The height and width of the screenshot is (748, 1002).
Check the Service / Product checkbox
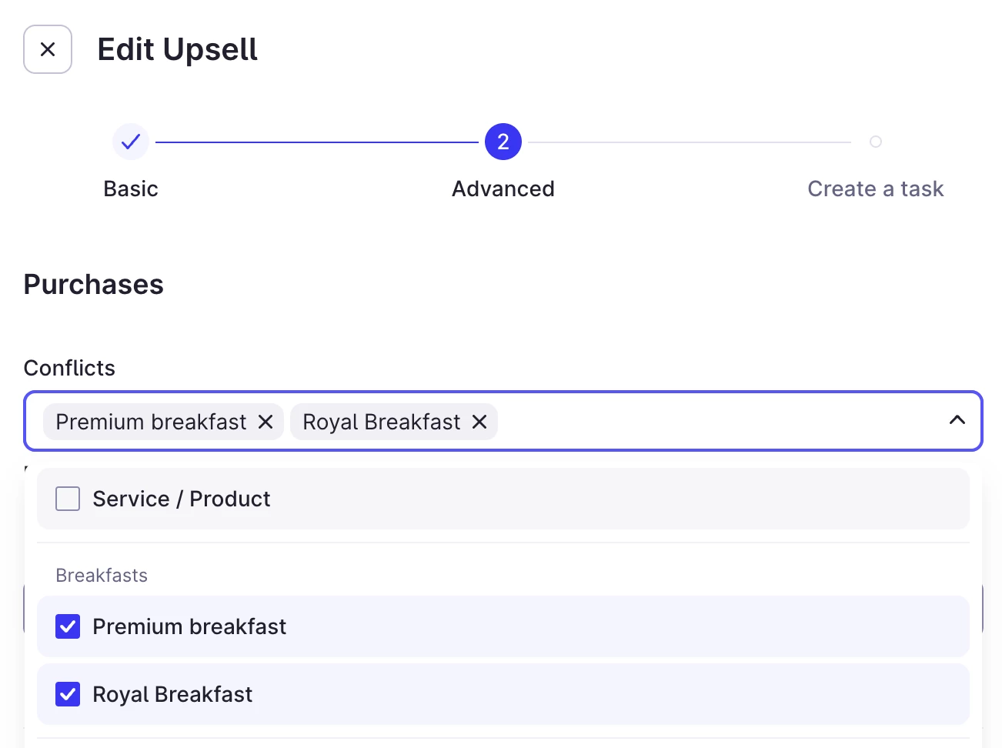(68, 499)
